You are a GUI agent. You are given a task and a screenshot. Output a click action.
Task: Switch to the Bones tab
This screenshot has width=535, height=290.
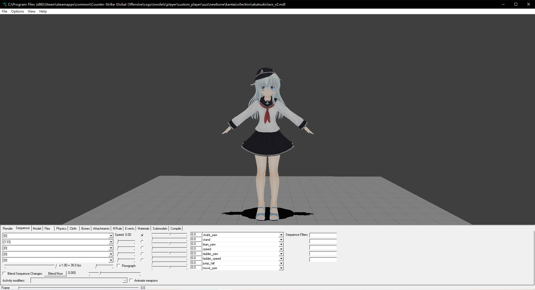tap(86, 229)
